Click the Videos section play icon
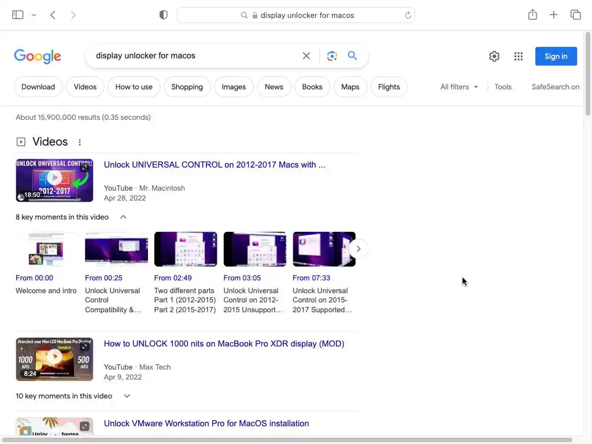This screenshot has width=592, height=444. tap(21, 142)
